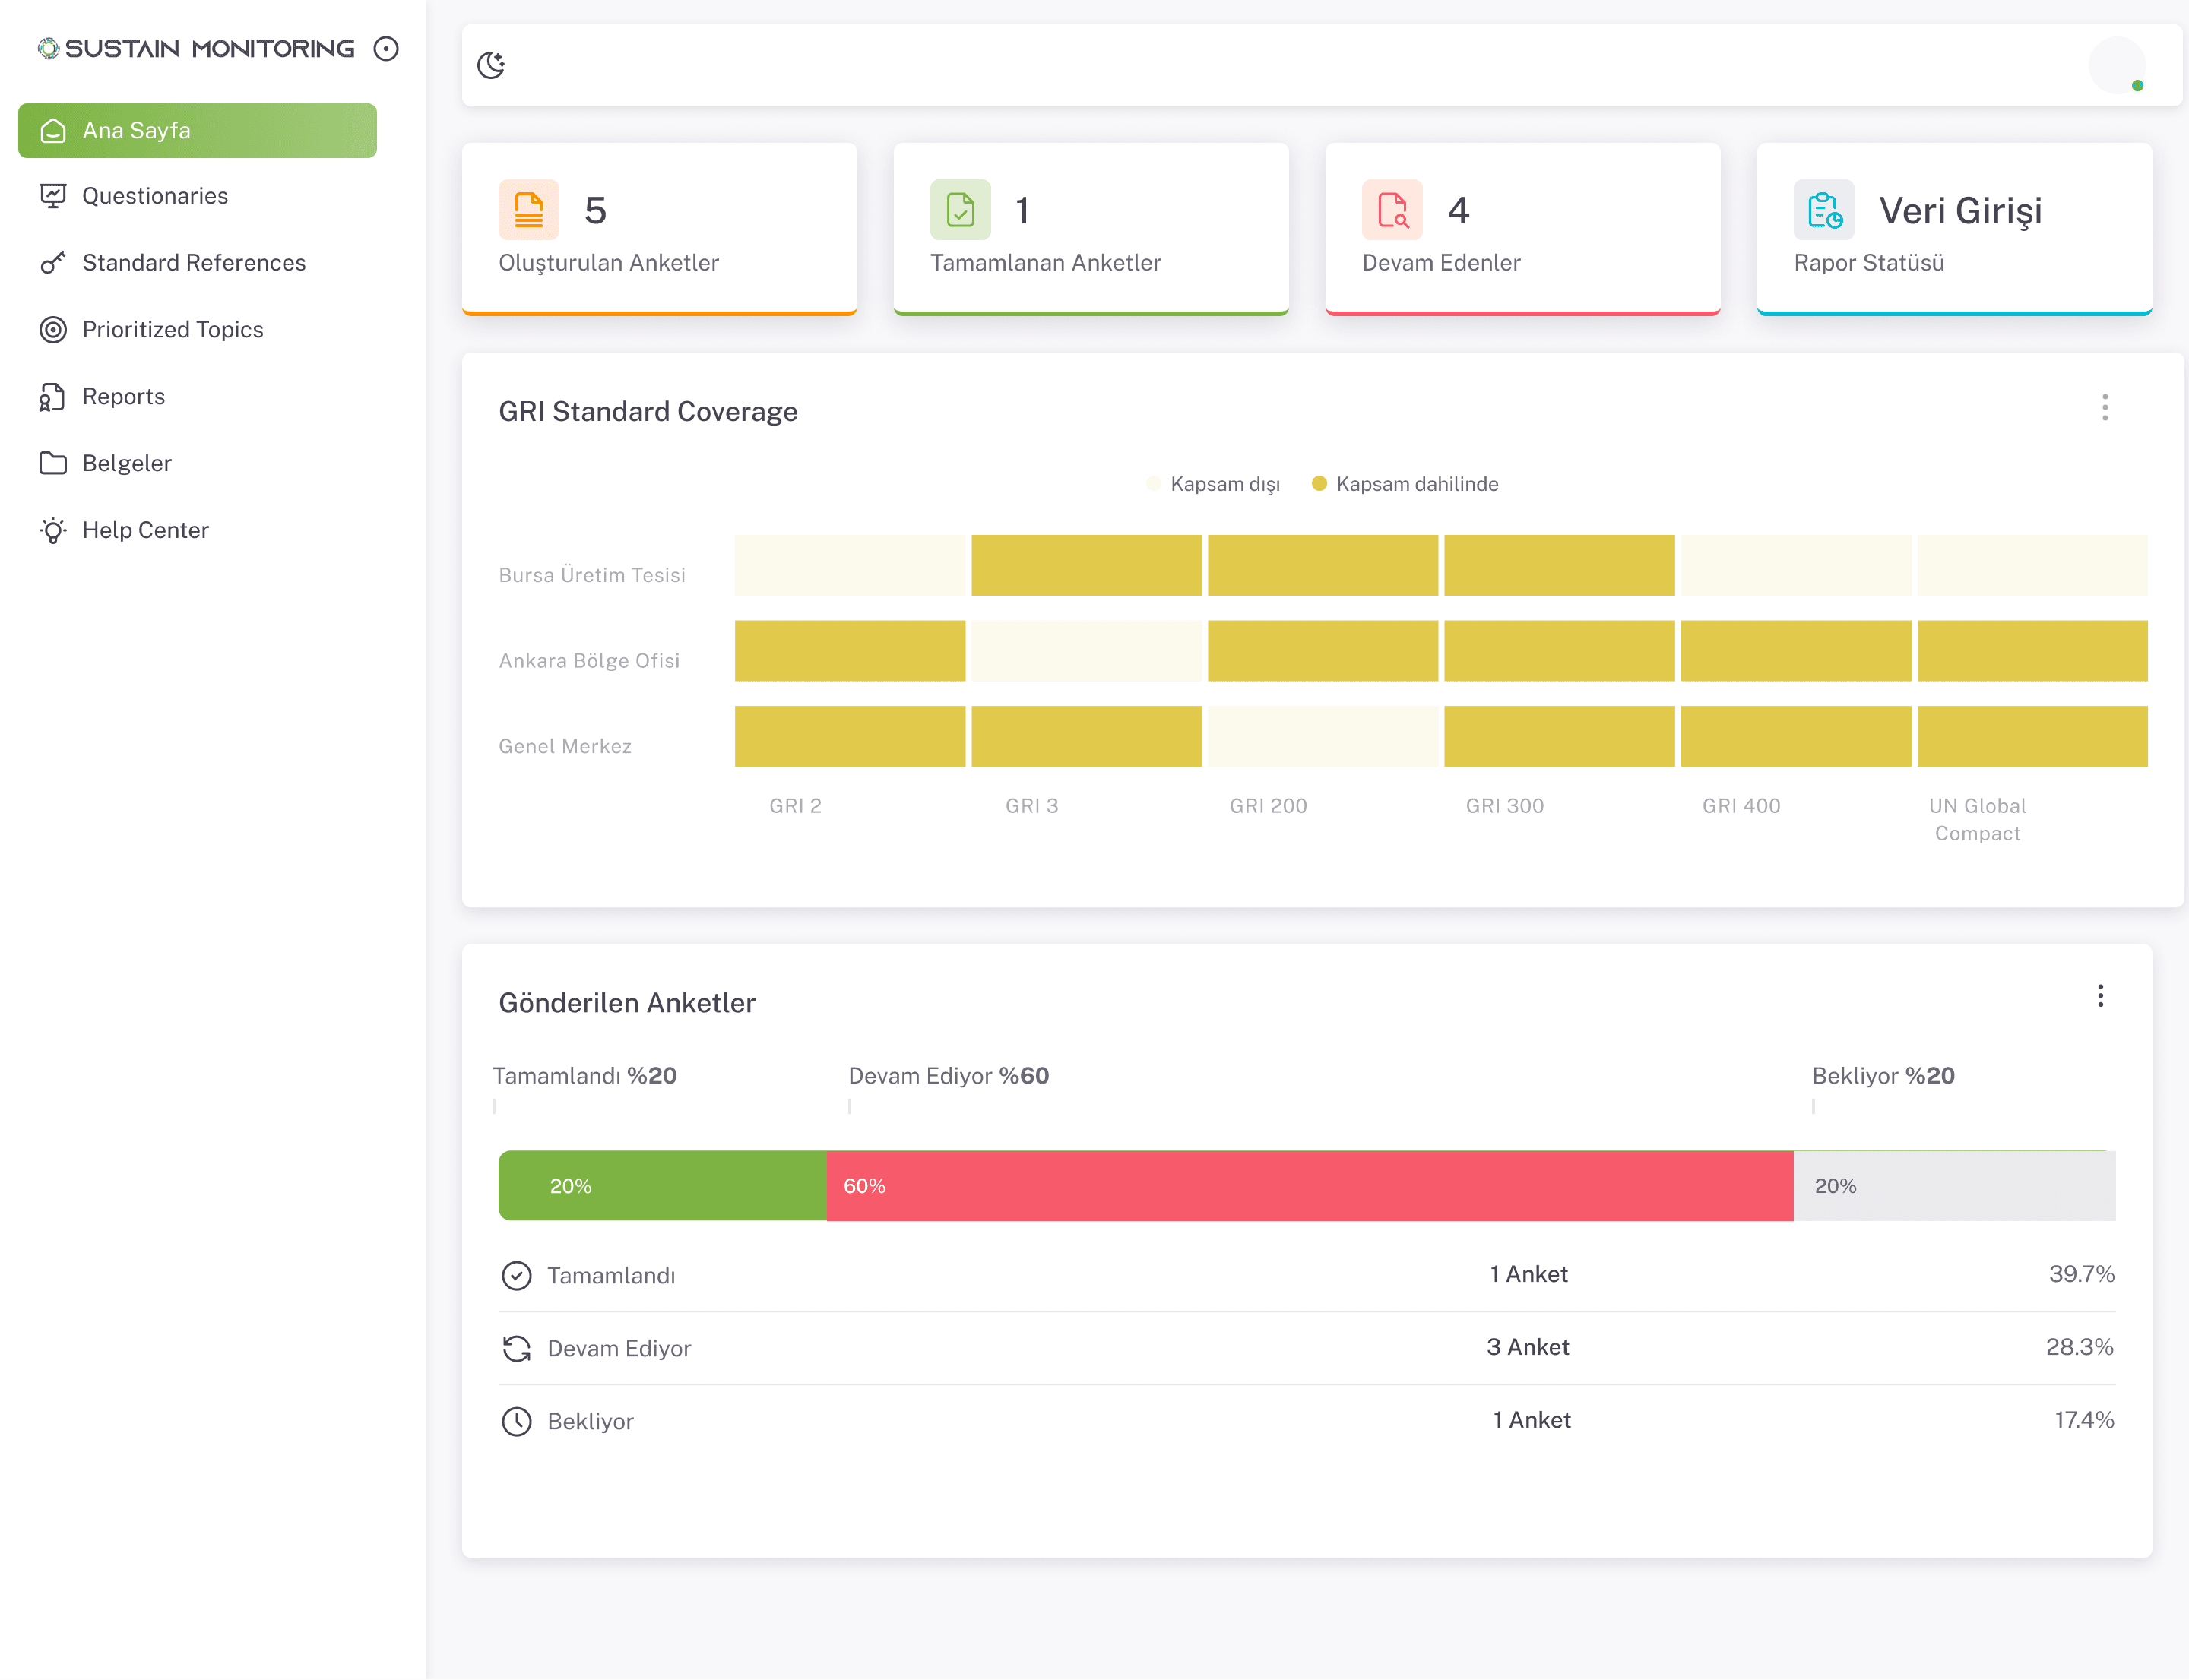Click Sustain Monitoring logo

pyautogui.click(x=196, y=48)
